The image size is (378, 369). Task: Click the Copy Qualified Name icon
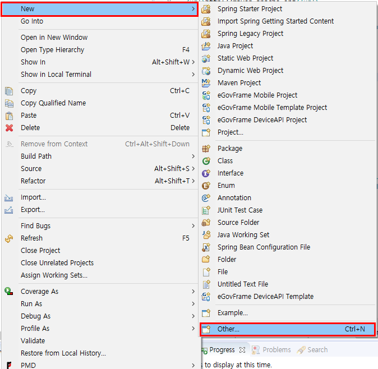9,103
